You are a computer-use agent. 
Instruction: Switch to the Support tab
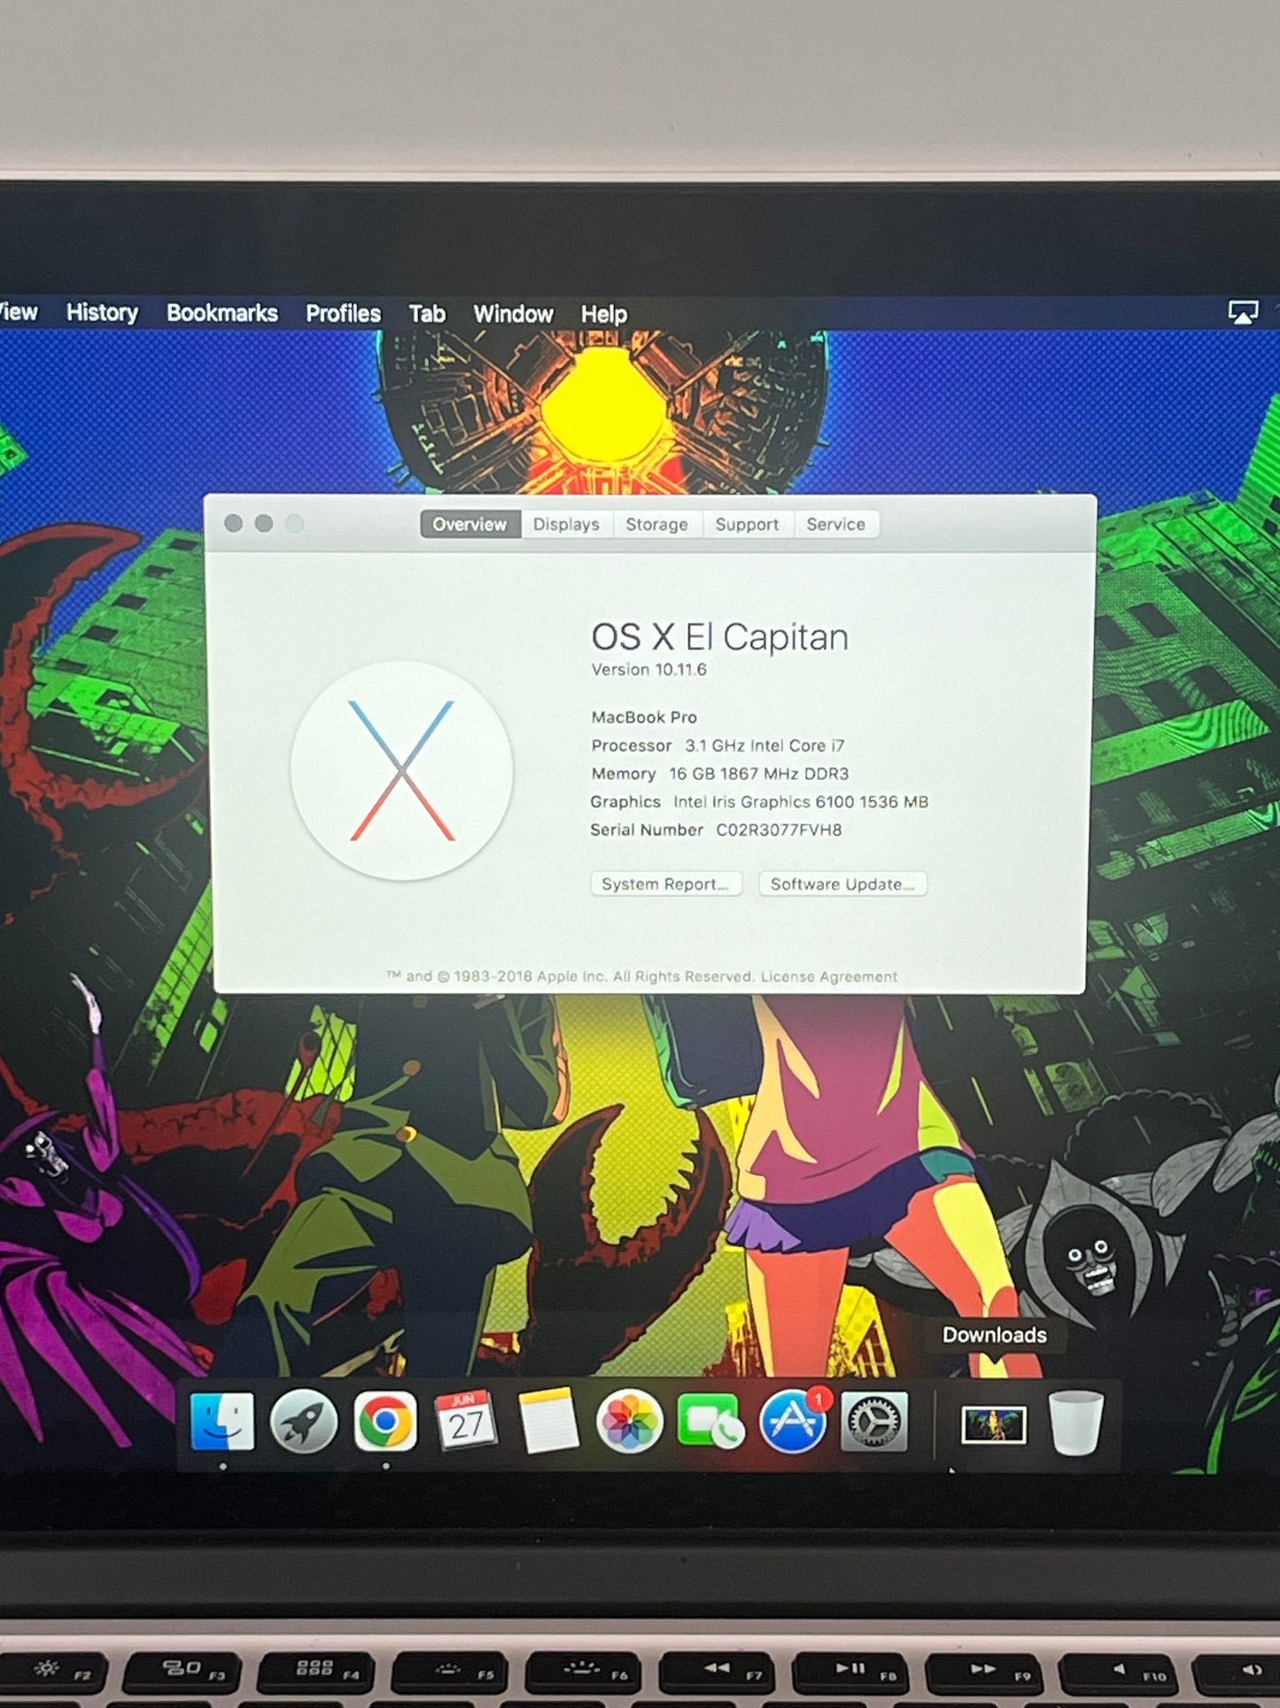[748, 524]
